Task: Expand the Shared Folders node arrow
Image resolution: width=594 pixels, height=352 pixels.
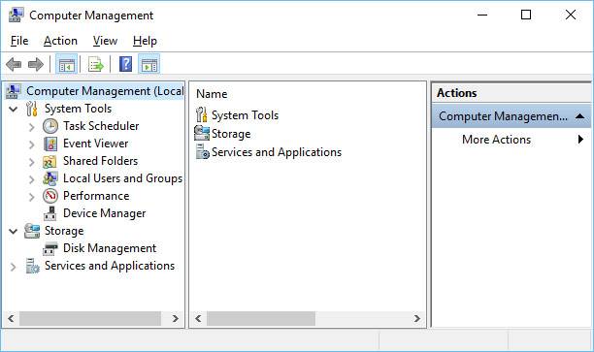Action: click(x=32, y=162)
